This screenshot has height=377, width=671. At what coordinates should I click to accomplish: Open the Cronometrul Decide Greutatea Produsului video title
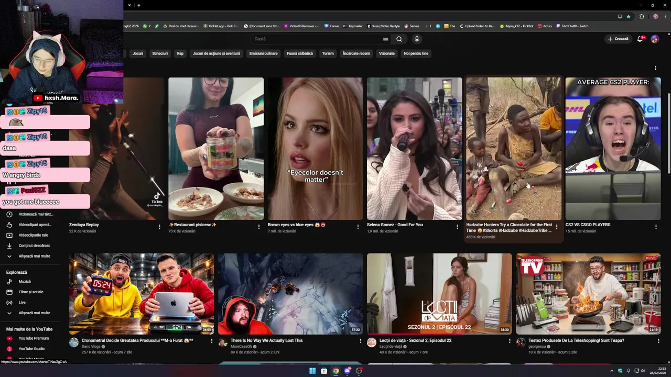[x=137, y=340]
